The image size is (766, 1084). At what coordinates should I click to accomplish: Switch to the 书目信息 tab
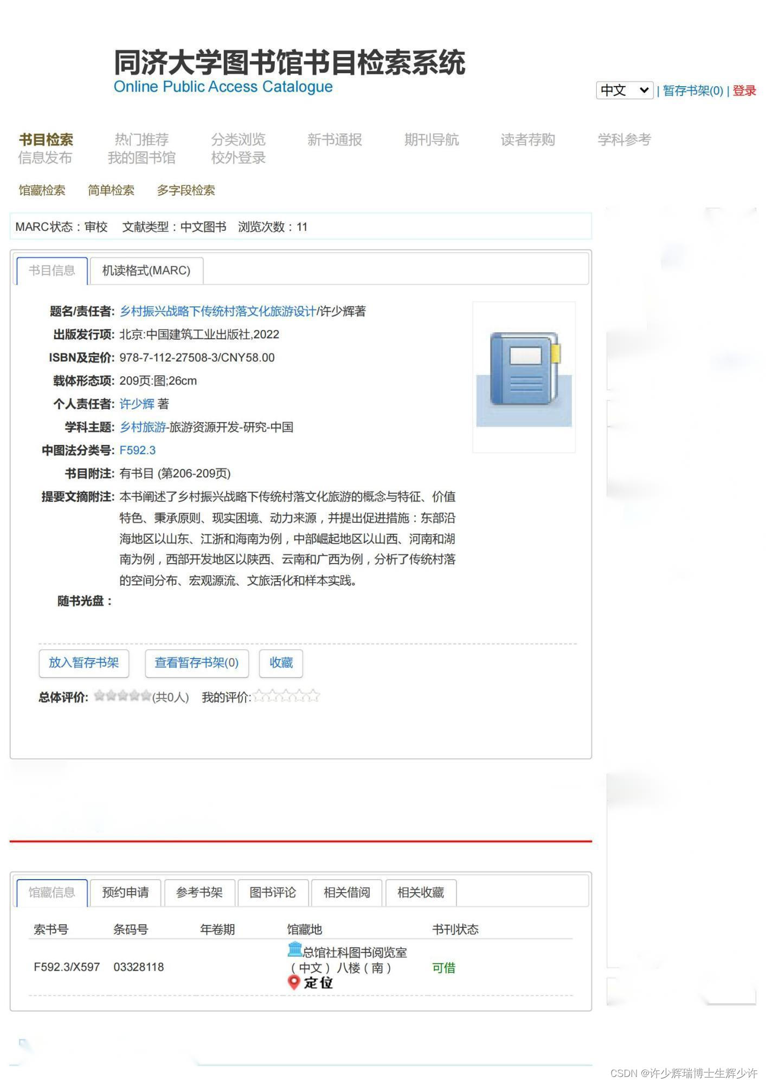click(52, 270)
